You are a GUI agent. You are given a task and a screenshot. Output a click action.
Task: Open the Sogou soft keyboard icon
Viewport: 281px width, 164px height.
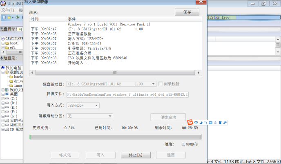tap(211, 123)
